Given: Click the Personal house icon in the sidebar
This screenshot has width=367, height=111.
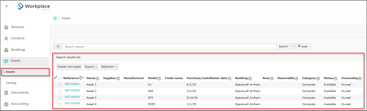Looking at the screenshot, I should pyautogui.click(x=6, y=27).
